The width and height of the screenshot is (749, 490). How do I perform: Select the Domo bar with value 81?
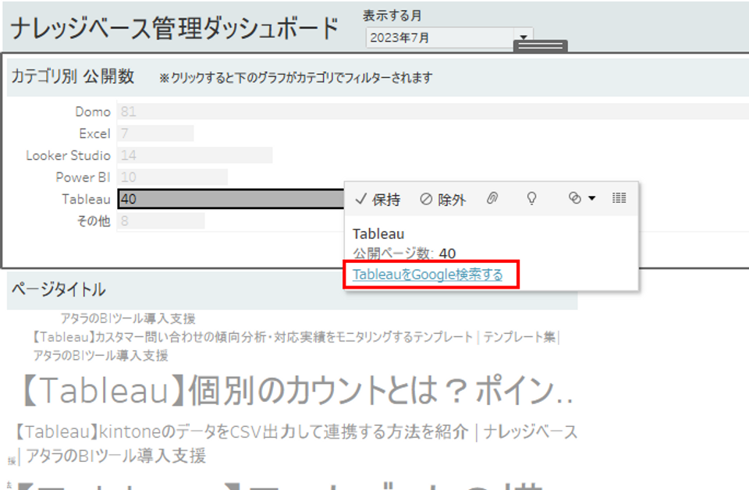point(433,112)
